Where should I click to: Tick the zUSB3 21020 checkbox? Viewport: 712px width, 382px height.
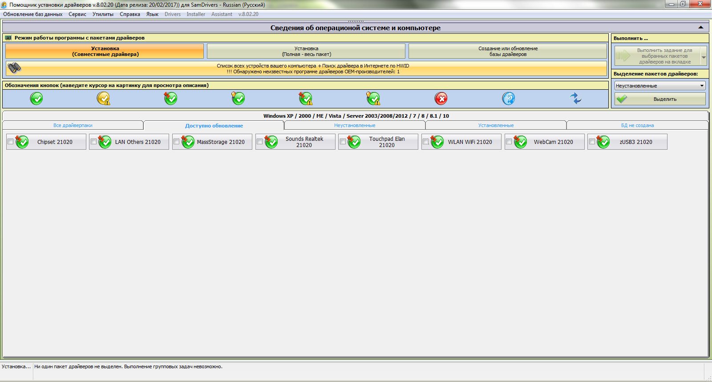(x=592, y=142)
